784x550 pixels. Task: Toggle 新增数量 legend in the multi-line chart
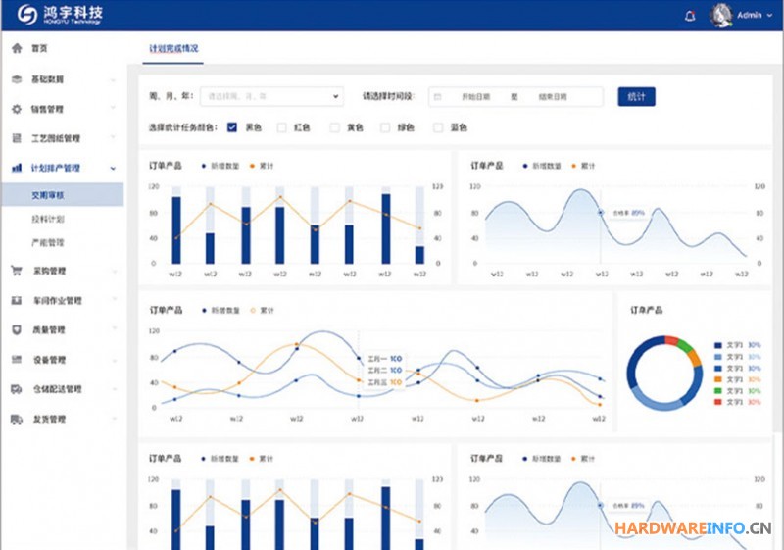pyautogui.click(x=220, y=310)
